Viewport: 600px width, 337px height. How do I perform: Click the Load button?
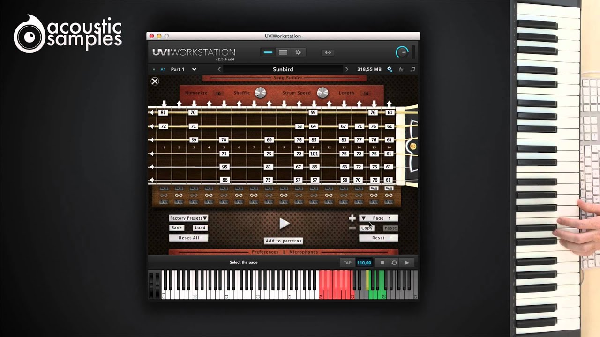click(x=200, y=228)
